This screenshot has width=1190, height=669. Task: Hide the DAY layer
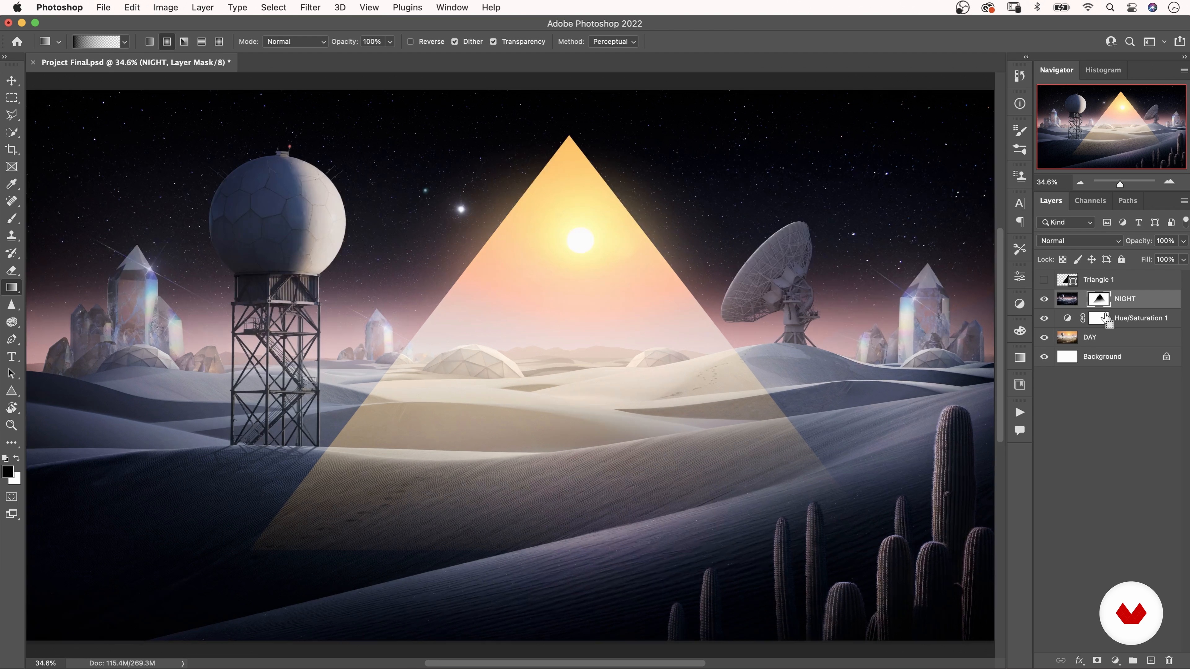[x=1044, y=338]
